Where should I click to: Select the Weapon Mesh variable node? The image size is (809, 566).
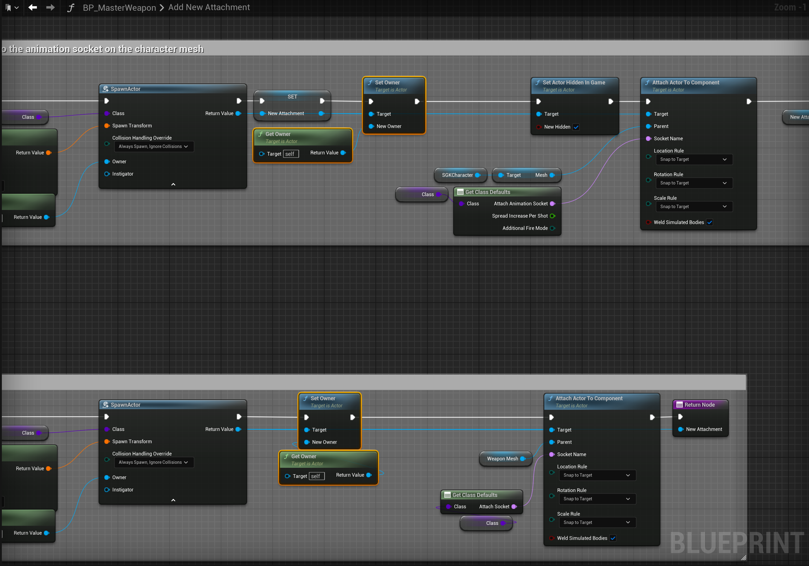point(503,459)
